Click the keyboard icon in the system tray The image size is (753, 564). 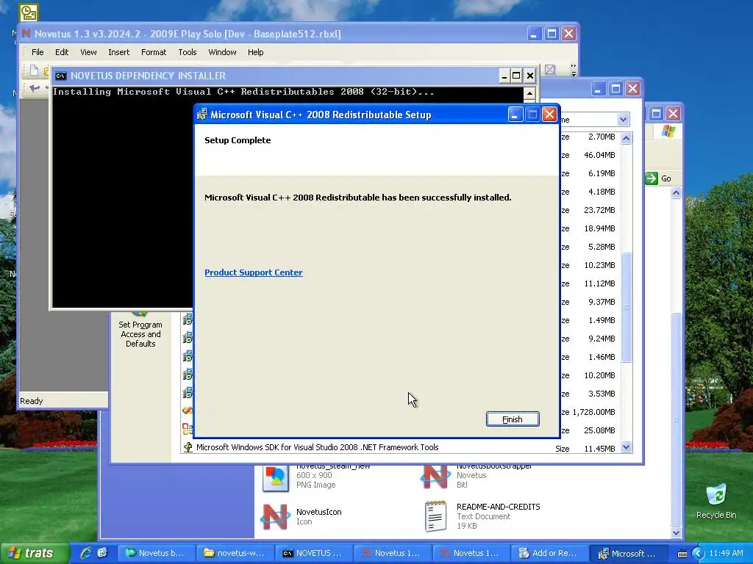point(682,554)
